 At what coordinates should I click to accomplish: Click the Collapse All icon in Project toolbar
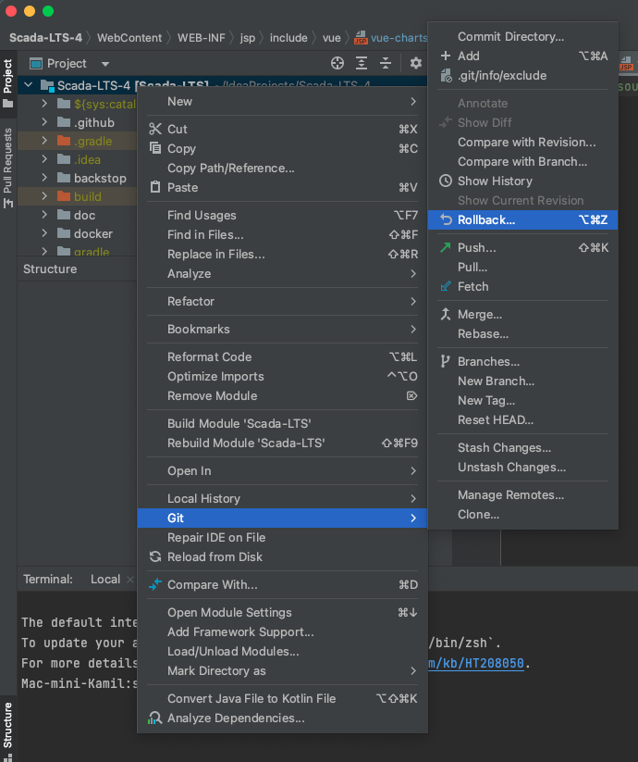[x=386, y=63]
